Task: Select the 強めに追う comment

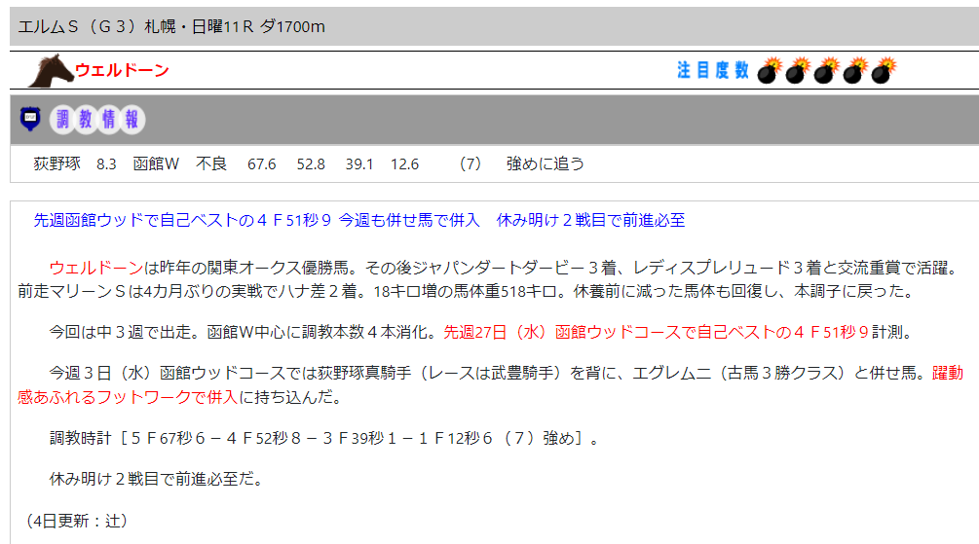Action: point(546,163)
